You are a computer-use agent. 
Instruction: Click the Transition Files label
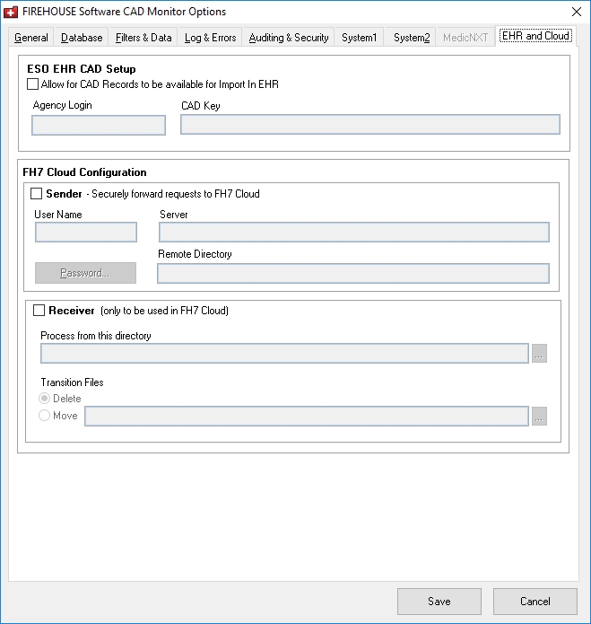coord(72,382)
